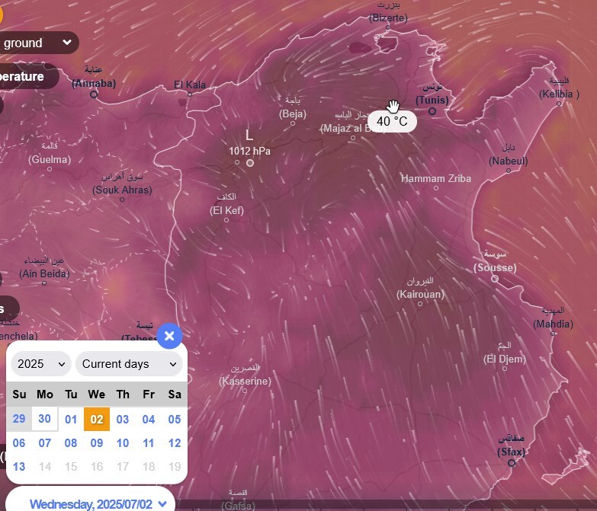
Task: Open the Current days dropdown
Action: (x=128, y=364)
